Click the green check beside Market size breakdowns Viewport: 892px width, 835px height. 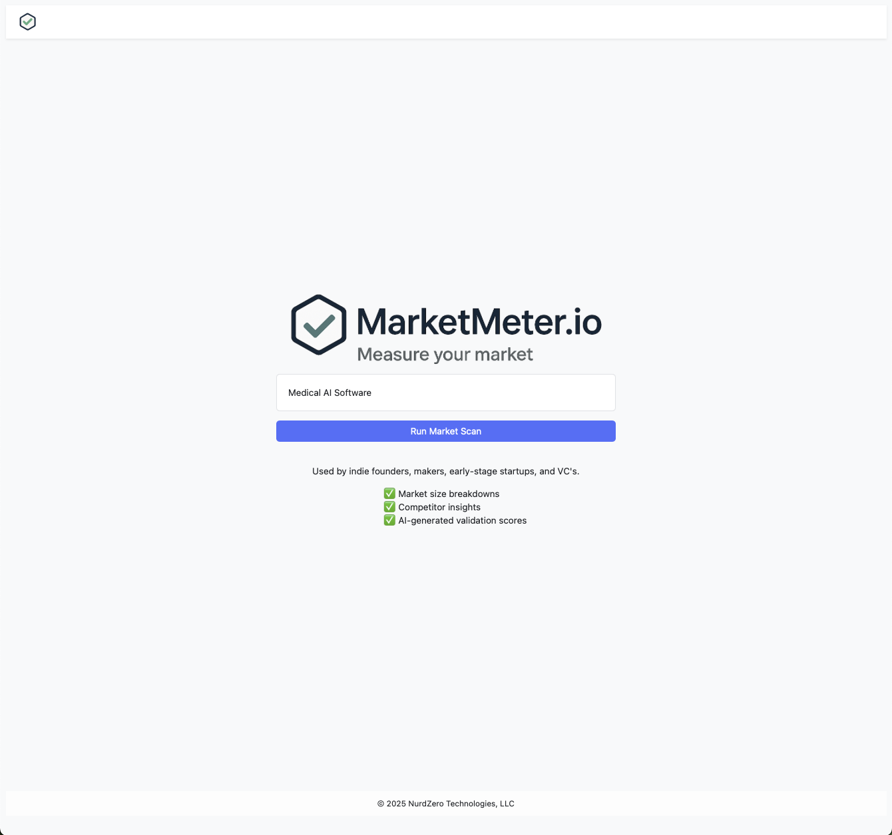(389, 494)
